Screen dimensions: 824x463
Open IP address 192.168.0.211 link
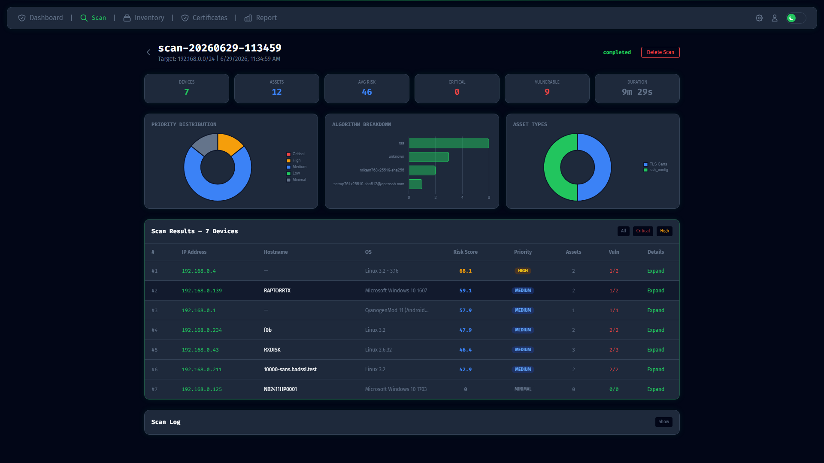tap(202, 370)
